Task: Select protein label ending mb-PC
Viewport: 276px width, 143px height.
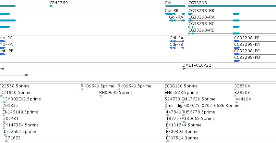Action: click(6, 38)
